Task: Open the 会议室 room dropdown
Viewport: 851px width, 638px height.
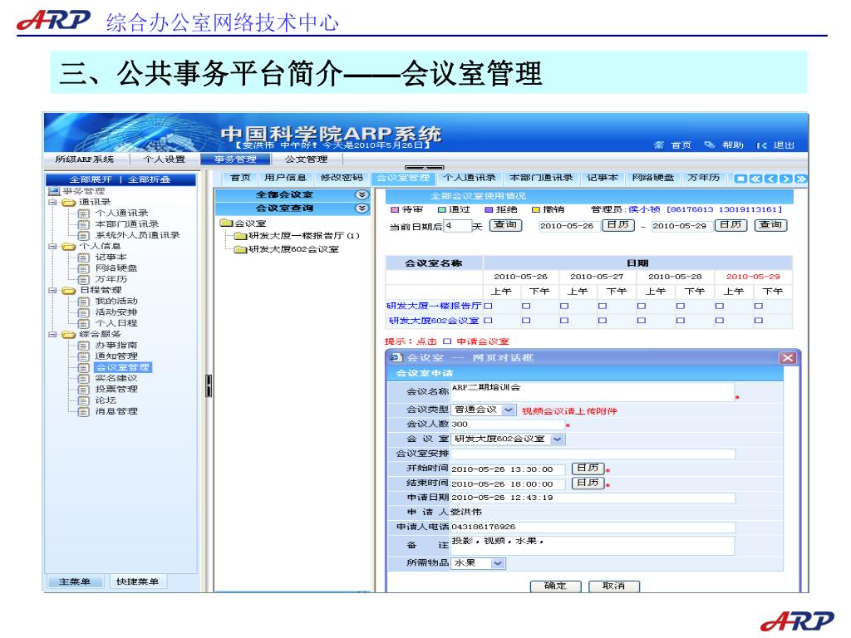Action: (x=558, y=439)
